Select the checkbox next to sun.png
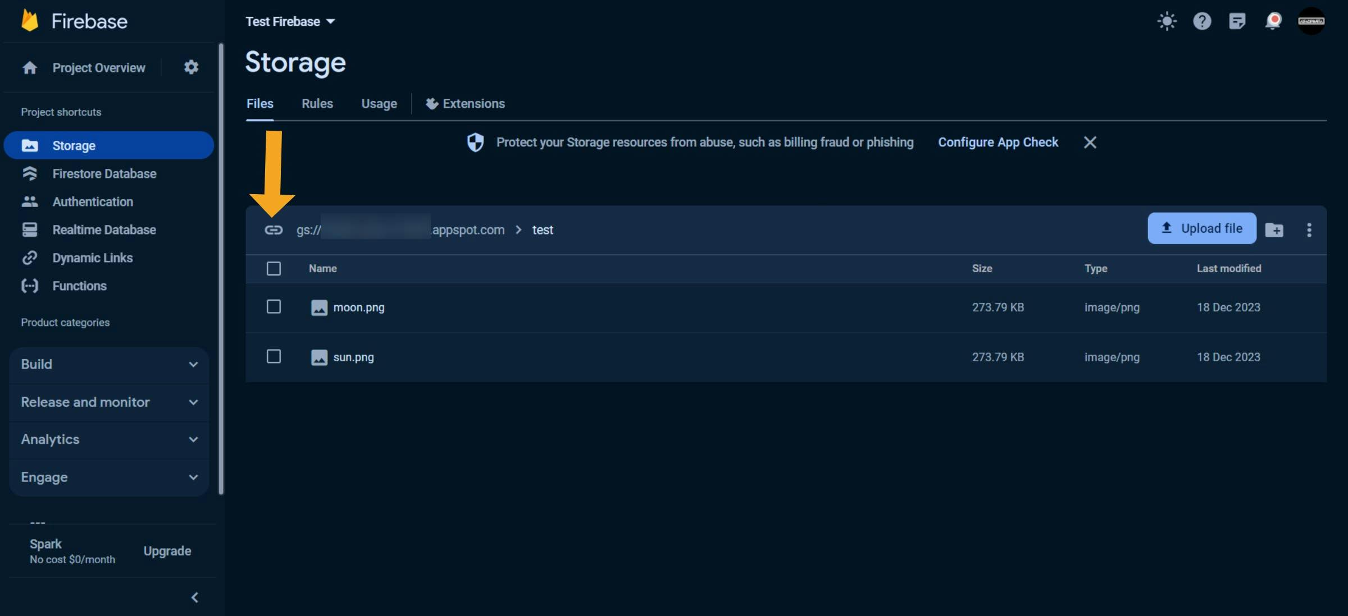 (x=274, y=357)
